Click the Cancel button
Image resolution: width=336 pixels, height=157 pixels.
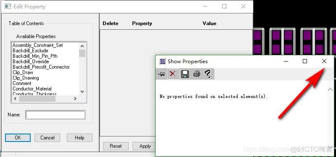(x=48, y=138)
